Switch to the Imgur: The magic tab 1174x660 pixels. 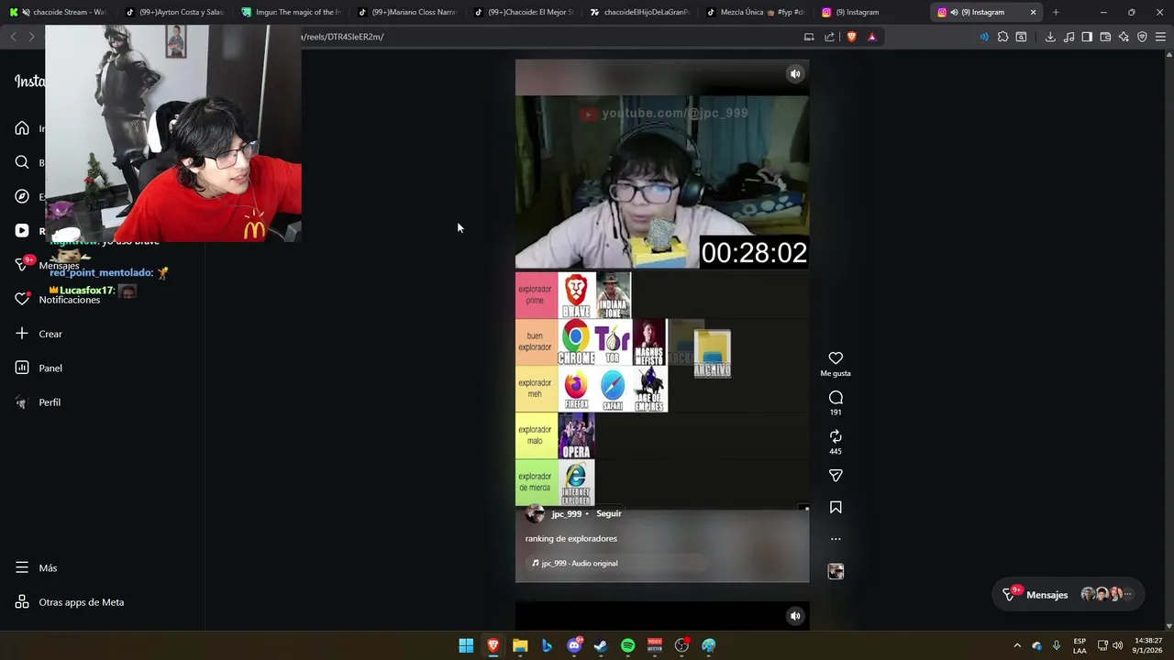291,12
